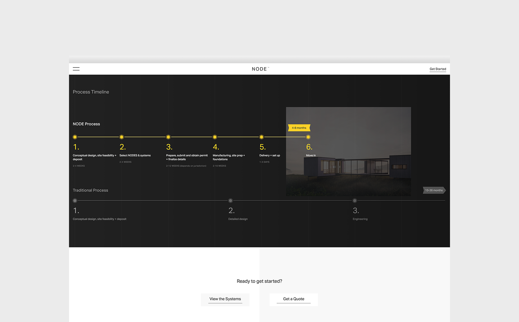This screenshot has width=519, height=322.
Task: Click 'Manufacturing, site prep + foundations' text
Action: (229, 157)
